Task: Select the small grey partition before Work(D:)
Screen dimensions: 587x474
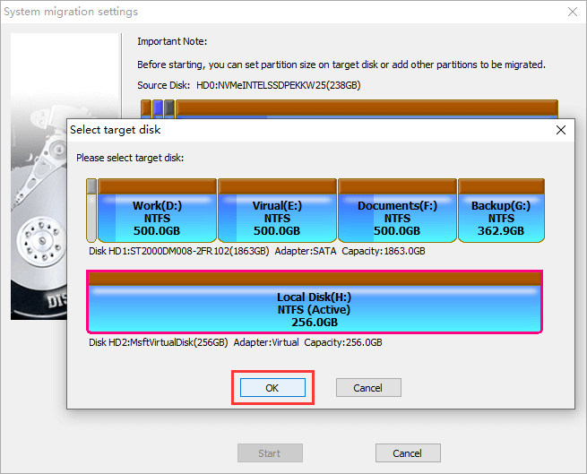Action: [91, 211]
